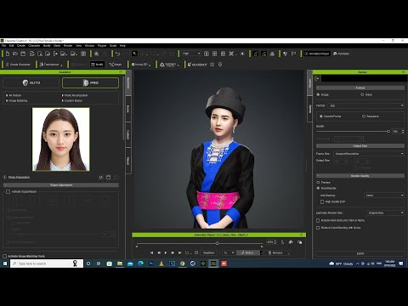This screenshot has width=408, height=306.
Task: Click the render Quality slider handle
Action: click(x=388, y=132)
